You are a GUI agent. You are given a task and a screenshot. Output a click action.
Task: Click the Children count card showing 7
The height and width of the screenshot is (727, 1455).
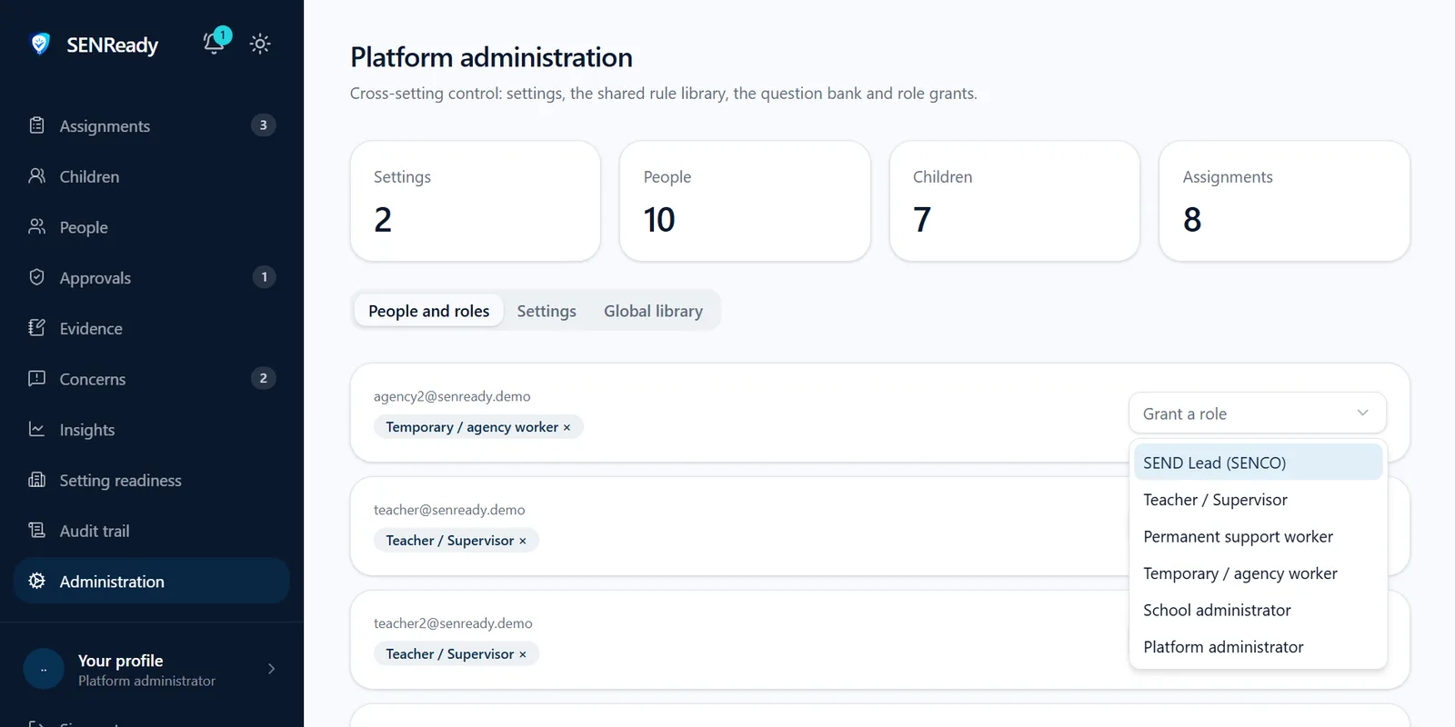pyautogui.click(x=1015, y=201)
